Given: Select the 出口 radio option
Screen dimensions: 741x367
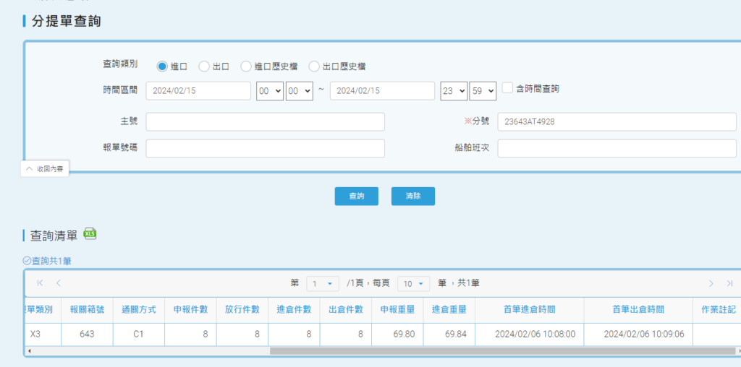Looking at the screenshot, I should click(x=204, y=66).
